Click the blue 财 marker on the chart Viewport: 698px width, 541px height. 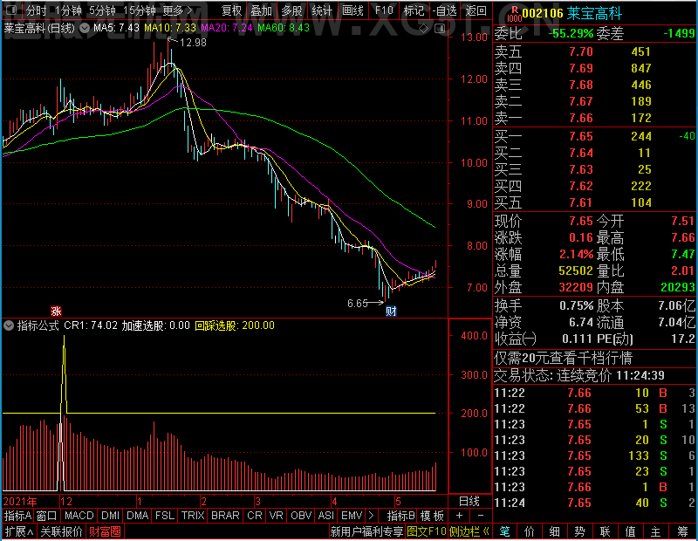[x=391, y=311]
